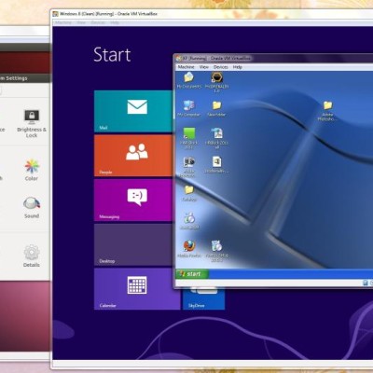Open Sound settings in Ubuntu Settings

pos(32,207)
